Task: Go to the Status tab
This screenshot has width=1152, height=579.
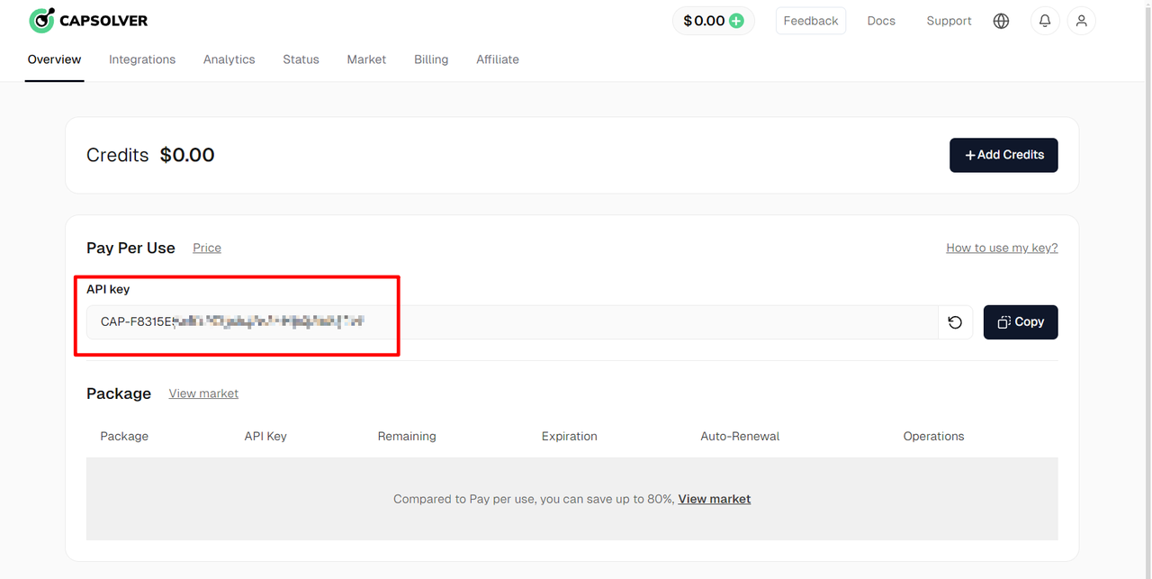Action: pyautogui.click(x=301, y=59)
